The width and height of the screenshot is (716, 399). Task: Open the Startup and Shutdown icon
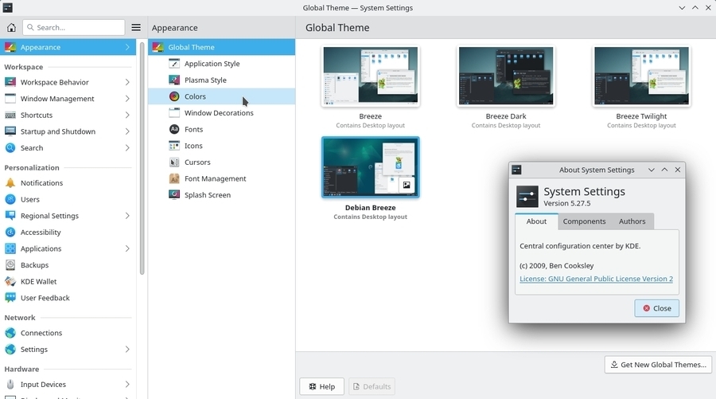(10, 131)
